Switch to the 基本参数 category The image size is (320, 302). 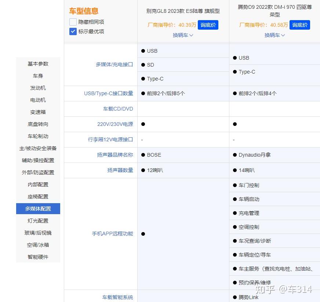pyautogui.click(x=37, y=64)
